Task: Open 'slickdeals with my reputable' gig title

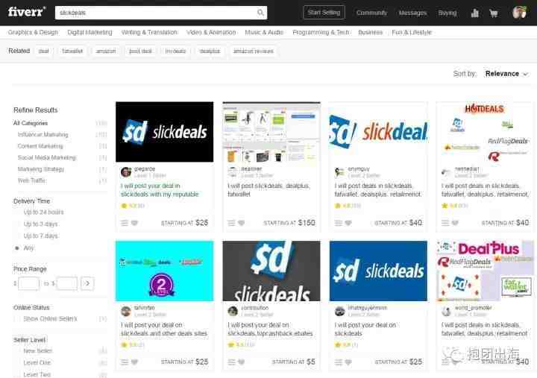Action: 160,190
